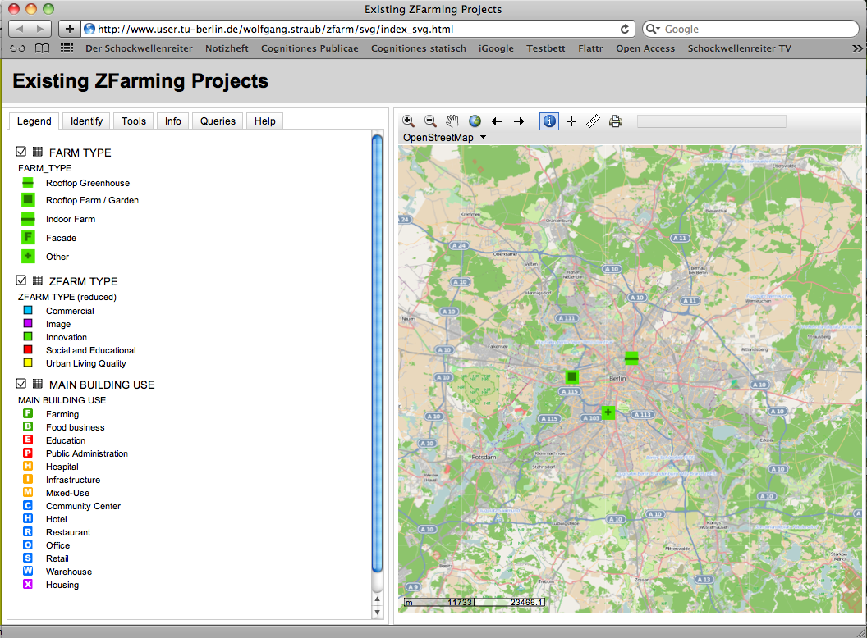Image resolution: width=867 pixels, height=638 pixels.
Task: Select the measure ruler tool
Action: 594,121
